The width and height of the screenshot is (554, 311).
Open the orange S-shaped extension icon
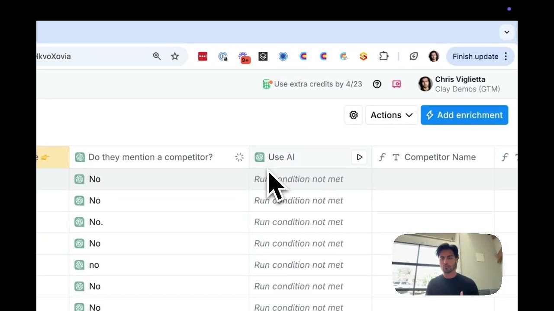[364, 56]
